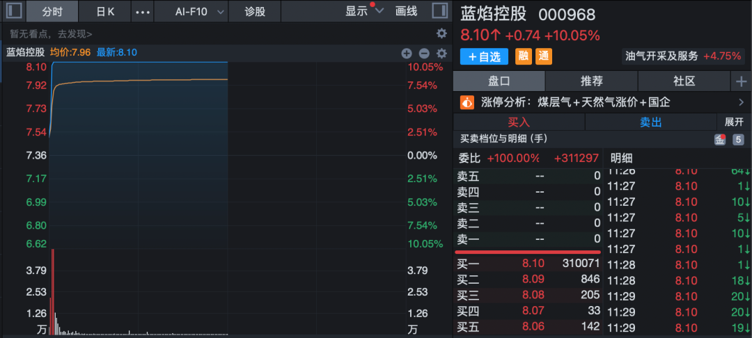Click the 买一 bid price 8.10
752x338 pixels.
click(x=533, y=264)
